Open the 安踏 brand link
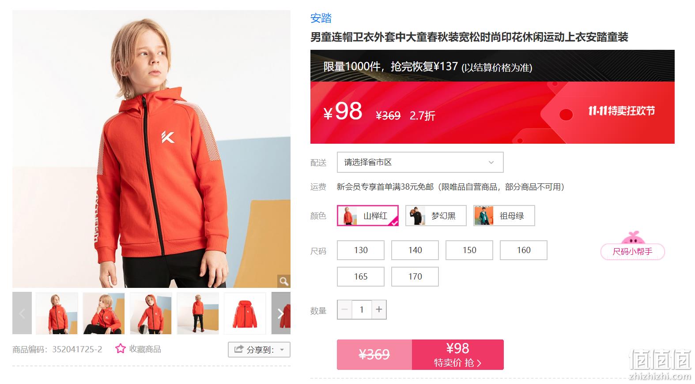Viewport: 695px width, 384px height. pos(321,18)
